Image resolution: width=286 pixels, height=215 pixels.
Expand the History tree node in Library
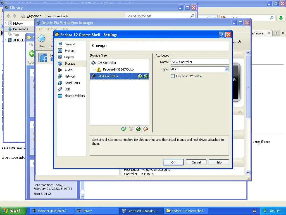tap(6, 24)
